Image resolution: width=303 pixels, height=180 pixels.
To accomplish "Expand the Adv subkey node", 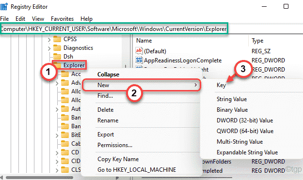I will (x=57, y=83).
